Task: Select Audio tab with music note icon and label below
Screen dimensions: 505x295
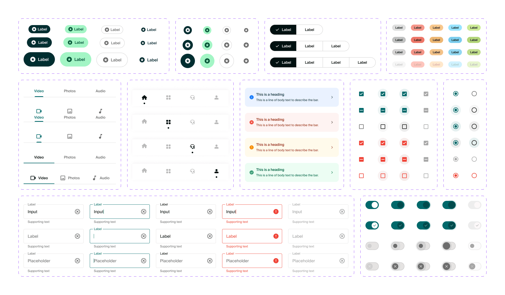Action: pyautogui.click(x=101, y=114)
